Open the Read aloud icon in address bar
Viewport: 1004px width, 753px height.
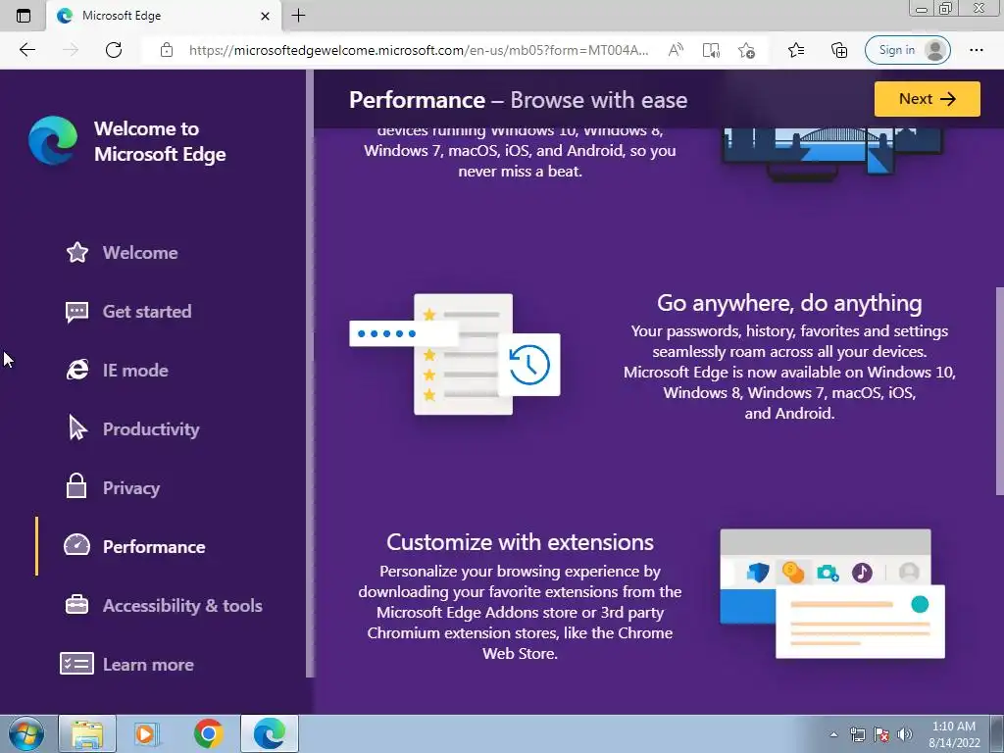(x=676, y=50)
